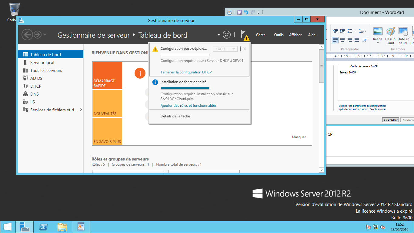Viewport: 414px width, 233px height.
Task: Select Tableau de bord in the sidebar
Action: [x=51, y=55]
